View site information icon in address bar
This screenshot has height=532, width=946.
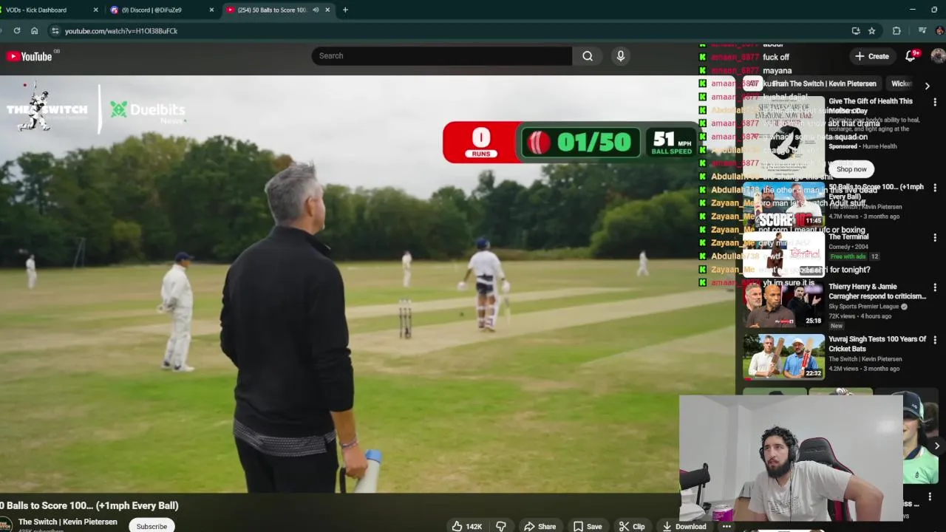coord(55,31)
